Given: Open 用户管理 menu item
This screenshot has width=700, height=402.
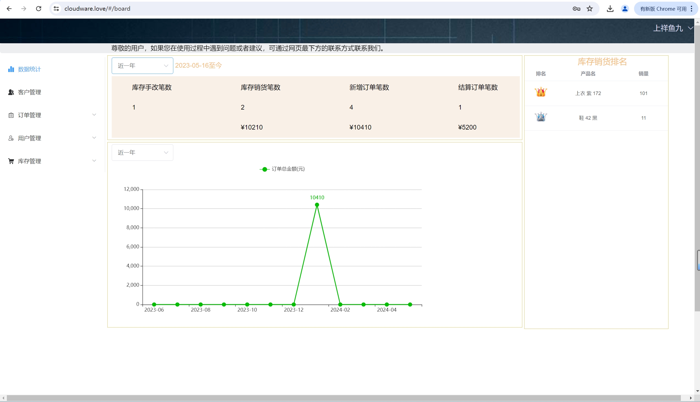Looking at the screenshot, I should tap(29, 138).
